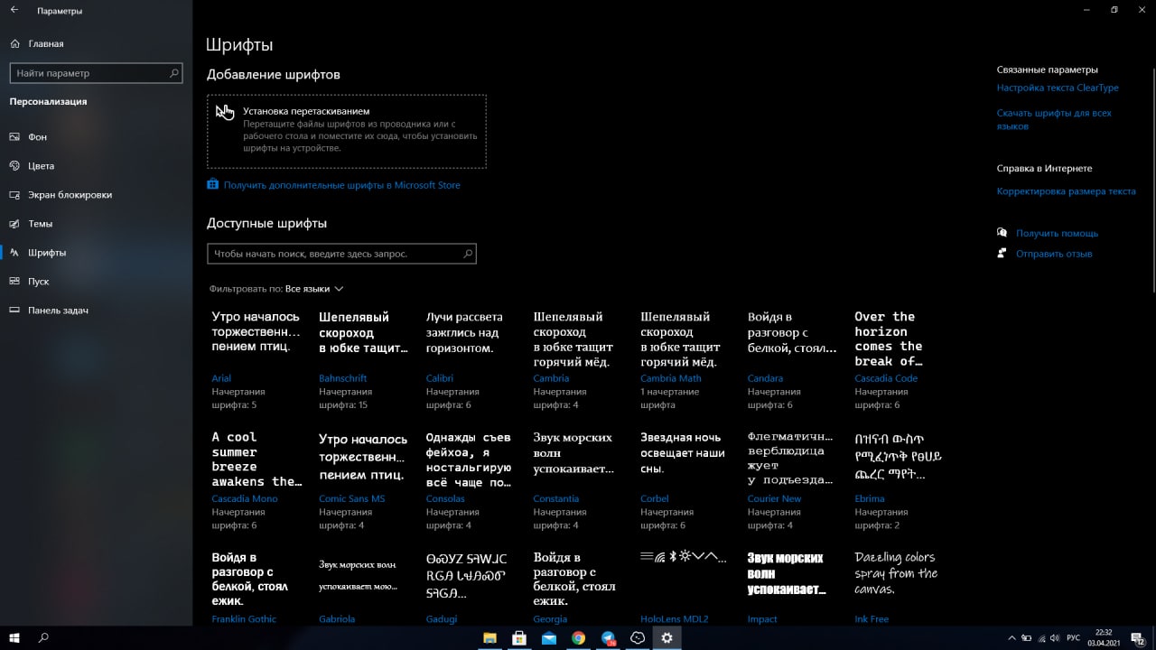Open the Comic Sans MS font card

[x=363, y=479]
